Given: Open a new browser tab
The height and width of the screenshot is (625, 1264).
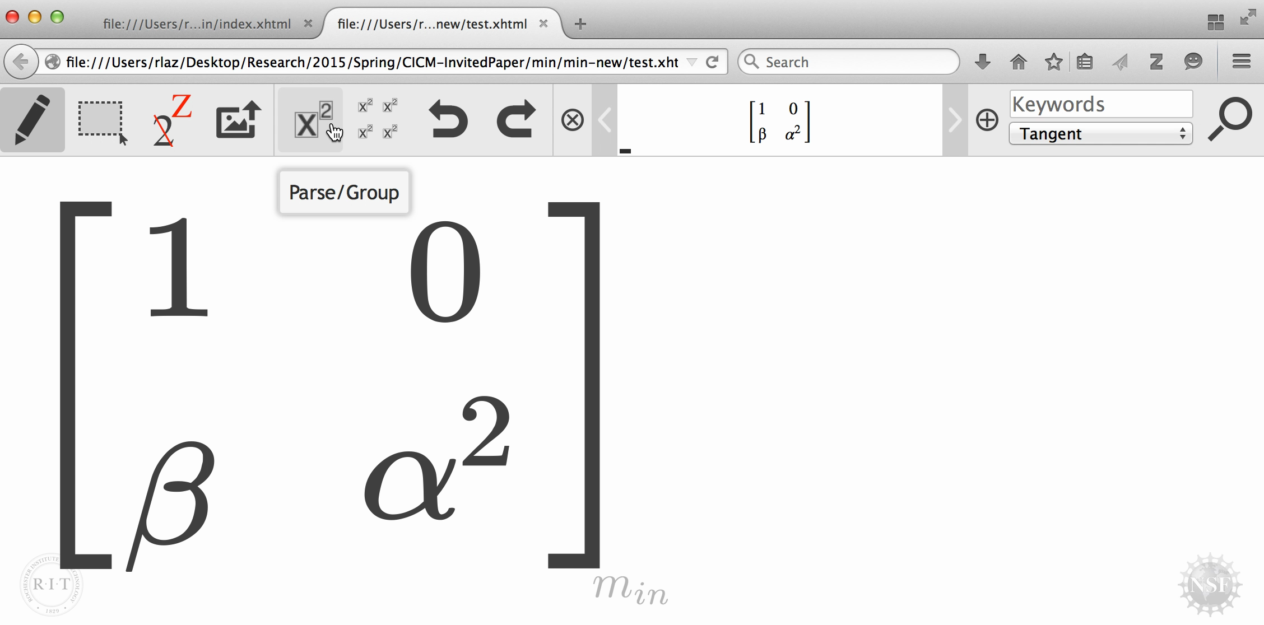Looking at the screenshot, I should point(580,24).
